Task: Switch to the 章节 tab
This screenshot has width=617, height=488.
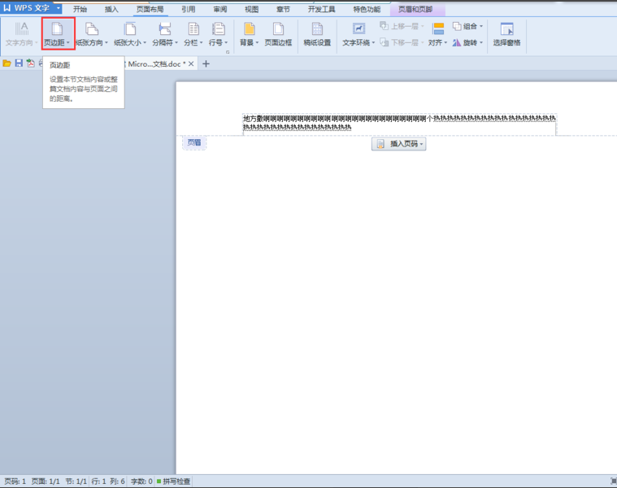Action: tap(283, 9)
